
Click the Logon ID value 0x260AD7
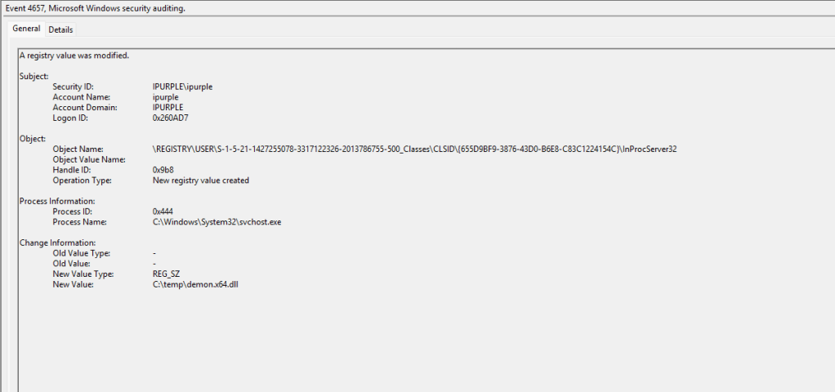click(x=170, y=118)
